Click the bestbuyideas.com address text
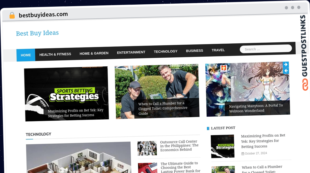The height and width of the screenshot is (173, 310). tap(43, 14)
